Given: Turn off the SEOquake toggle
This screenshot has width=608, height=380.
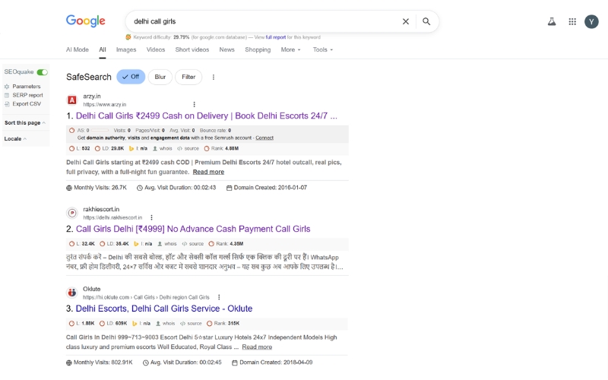Looking at the screenshot, I should tap(42, 72).
